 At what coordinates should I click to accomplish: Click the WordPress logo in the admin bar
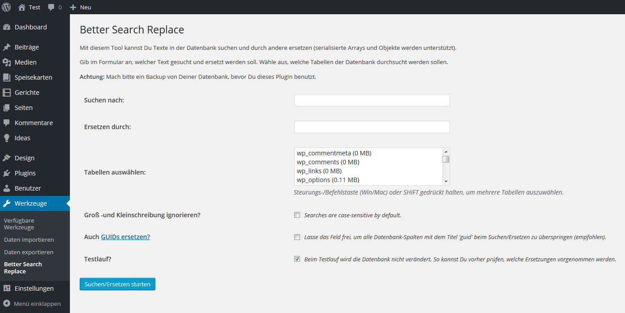tap(6, 7)
